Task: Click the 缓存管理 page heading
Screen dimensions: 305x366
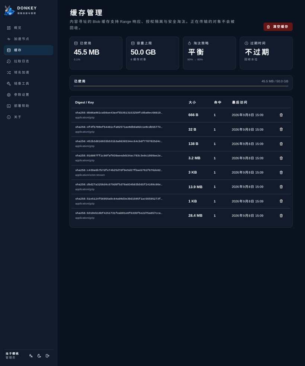Action: click(86, 13)
